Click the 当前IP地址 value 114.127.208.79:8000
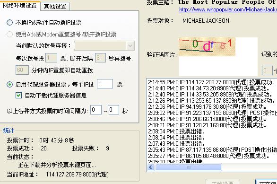 (x=77, y=175)
